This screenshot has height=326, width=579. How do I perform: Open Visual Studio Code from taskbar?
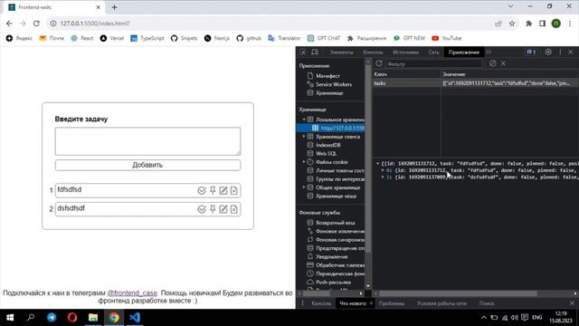135,318
